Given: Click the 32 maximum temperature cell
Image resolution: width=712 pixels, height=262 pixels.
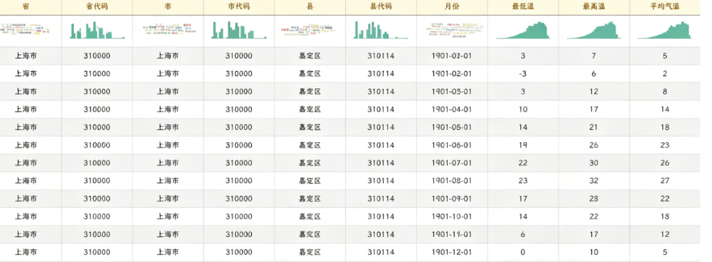Looking at the screenshot, I should tap(593, 180).
